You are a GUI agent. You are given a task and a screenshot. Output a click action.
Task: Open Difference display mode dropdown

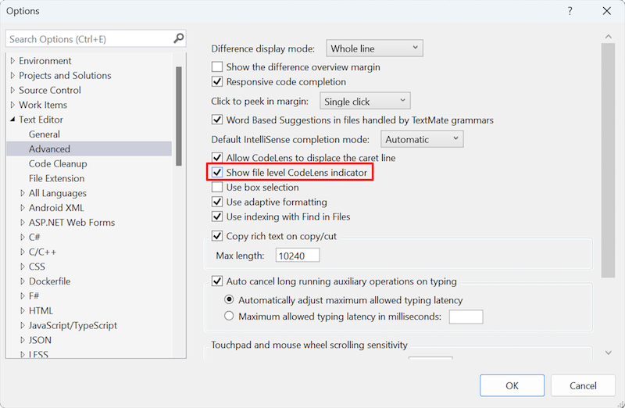pos(374,48)
